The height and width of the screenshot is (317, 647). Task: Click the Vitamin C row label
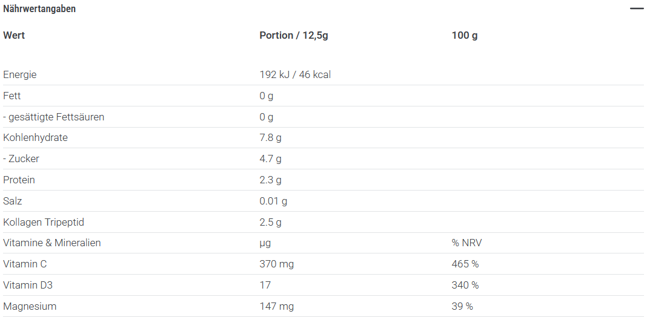pyautogui.click(x=25, y=264)
